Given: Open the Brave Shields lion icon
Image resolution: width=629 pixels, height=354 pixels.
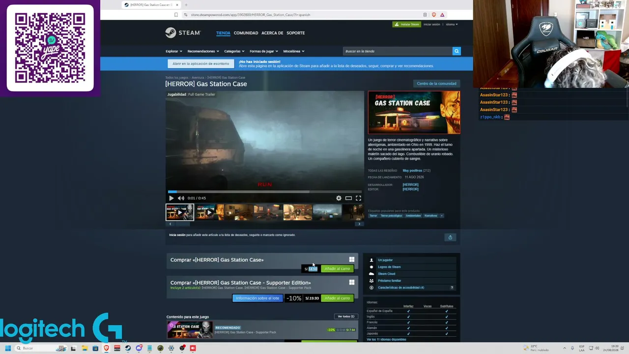Looking at the screenshot, I should [433, 15].
